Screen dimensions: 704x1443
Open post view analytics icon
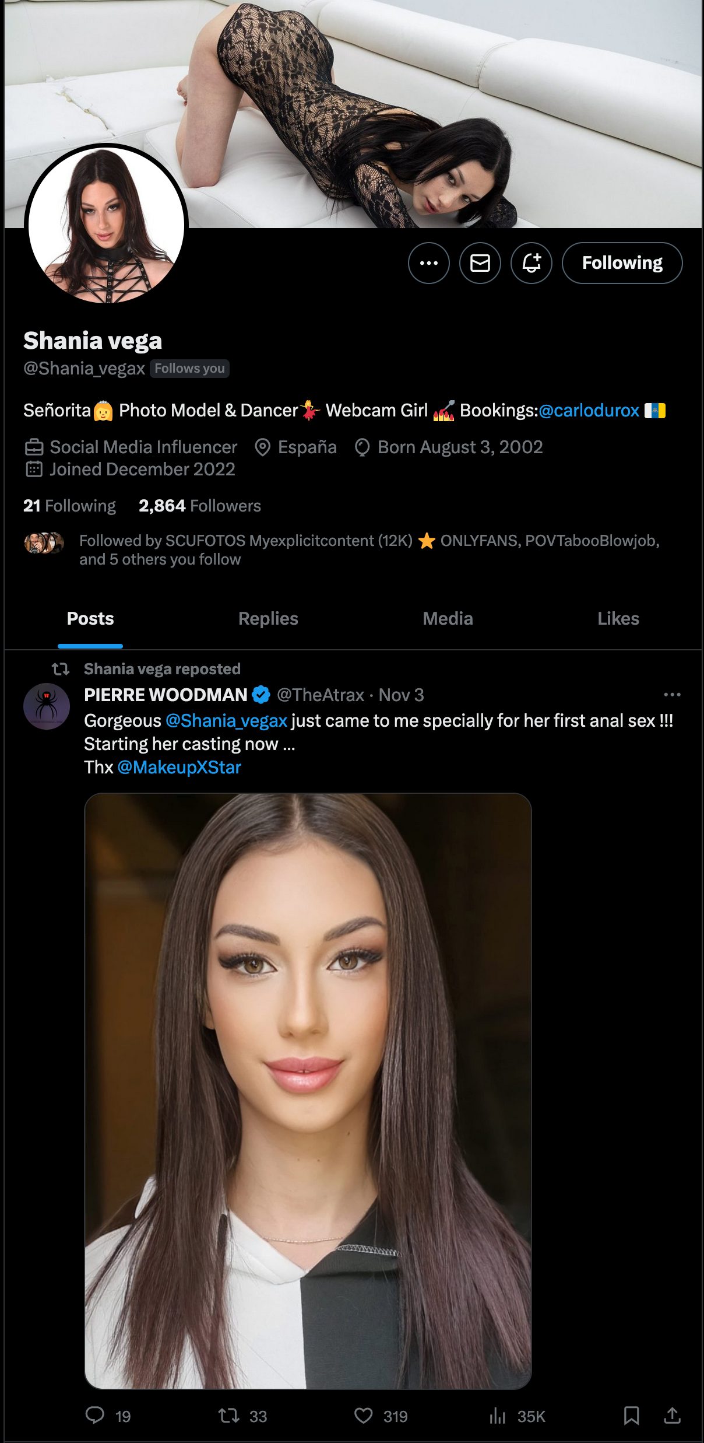point(497,1416)
